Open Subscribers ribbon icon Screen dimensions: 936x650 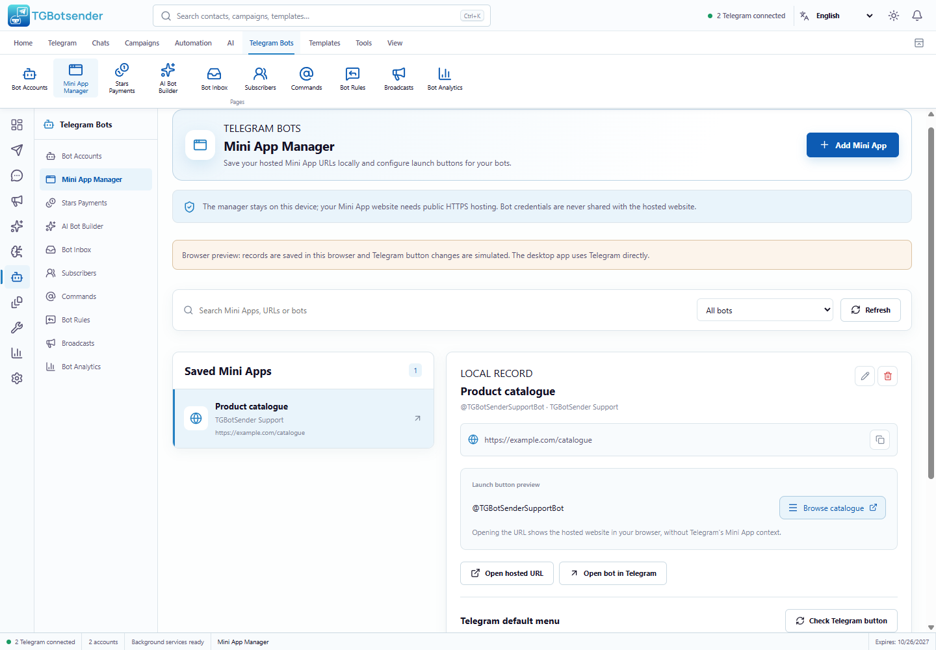click(x=261, y=79)
